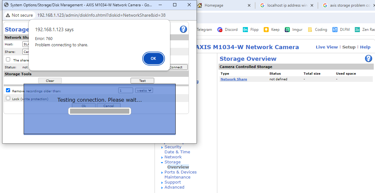Open the Keep bookmark

click(x=272, y=30)
